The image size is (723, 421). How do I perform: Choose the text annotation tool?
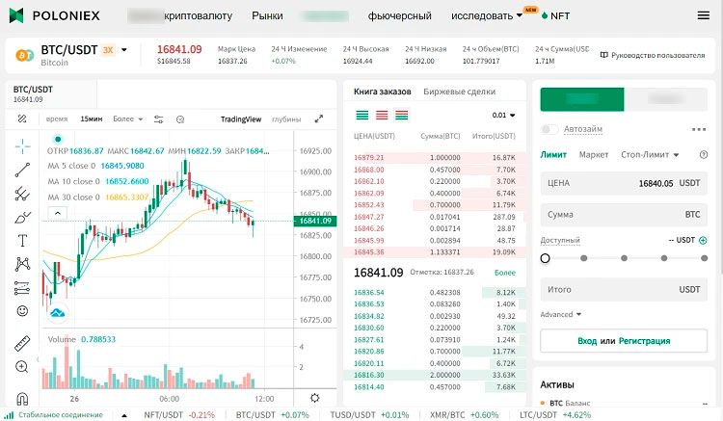[x=22, y=240]
